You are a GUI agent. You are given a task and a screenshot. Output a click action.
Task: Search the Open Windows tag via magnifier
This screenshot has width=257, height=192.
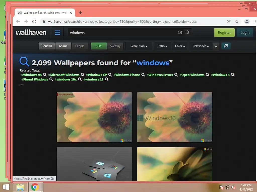tap(208, 74)
